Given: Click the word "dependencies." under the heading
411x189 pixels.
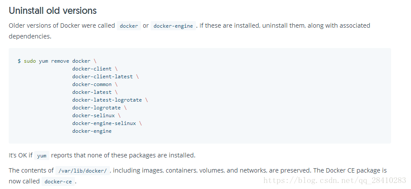Looking at the screenshot, I should pyautogui.click(x=30, y=36).
